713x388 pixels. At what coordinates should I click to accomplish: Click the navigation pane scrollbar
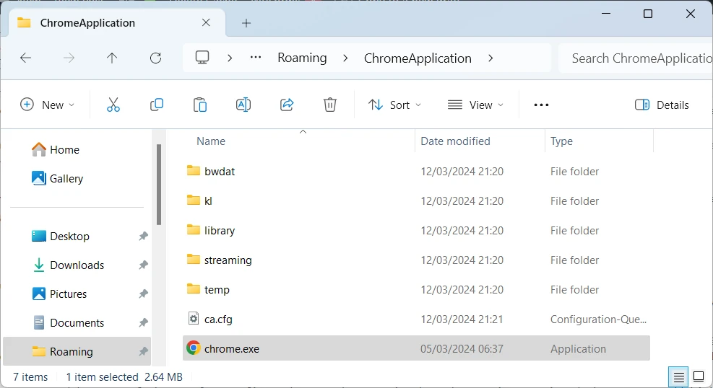click(159, 184)
